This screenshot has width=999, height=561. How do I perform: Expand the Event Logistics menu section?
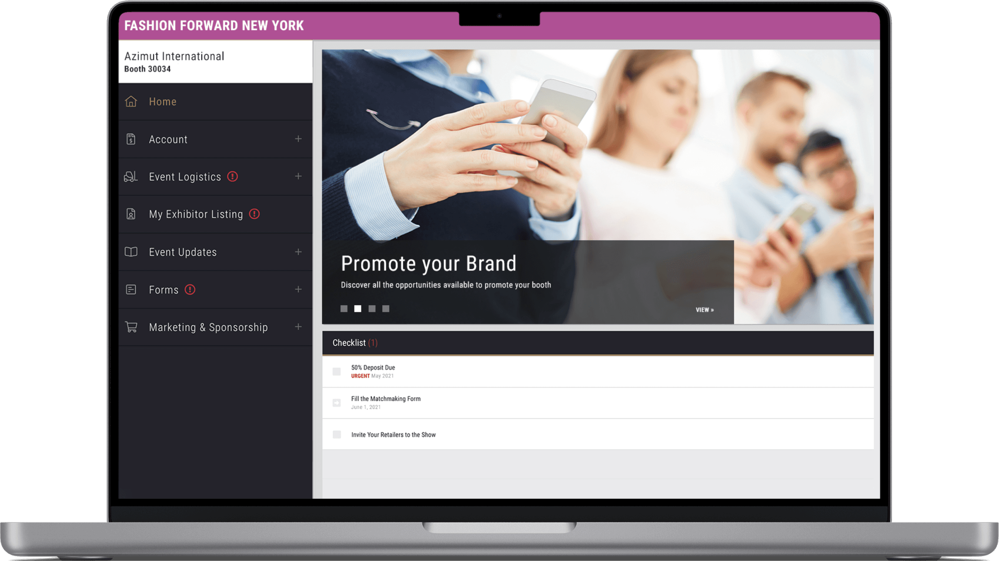(x=298, y=177)
